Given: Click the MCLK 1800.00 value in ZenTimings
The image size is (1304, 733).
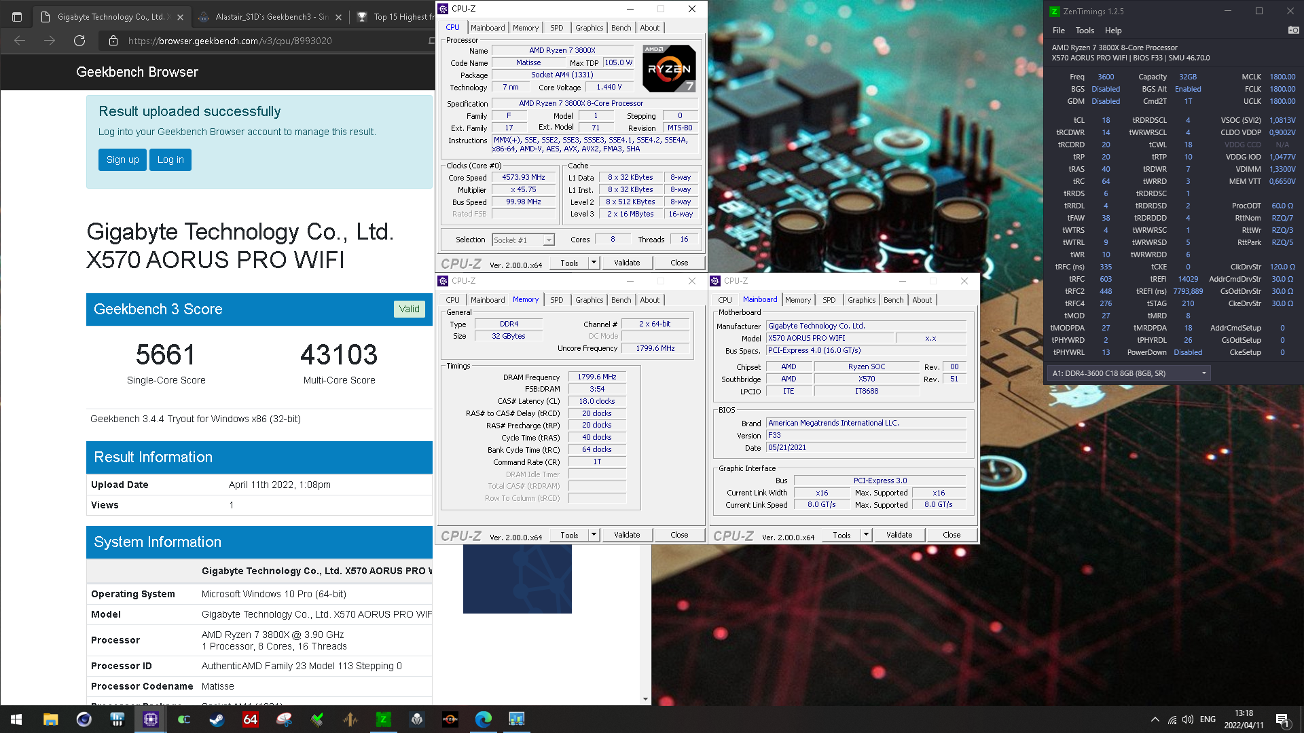Looking at the screenshot, I should pos(1282,77).
